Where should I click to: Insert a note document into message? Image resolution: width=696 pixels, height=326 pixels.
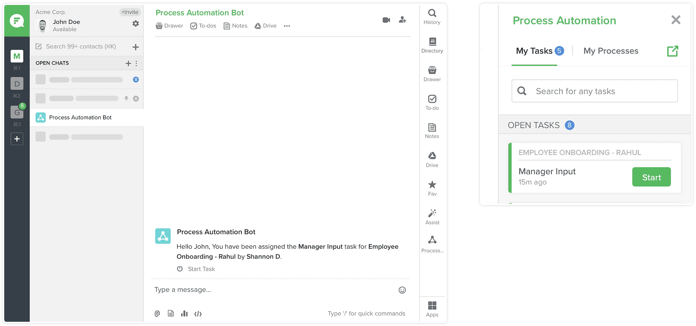pyautogui.click(x=171, y=313)
